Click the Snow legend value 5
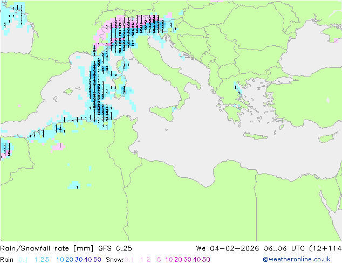The width and height of the screenshot is (342, 264). (159, 260)
